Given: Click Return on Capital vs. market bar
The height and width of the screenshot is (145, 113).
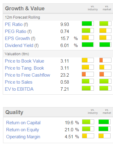Looking at the screenshot, I should pyautogui.click(x=104, y=122).
